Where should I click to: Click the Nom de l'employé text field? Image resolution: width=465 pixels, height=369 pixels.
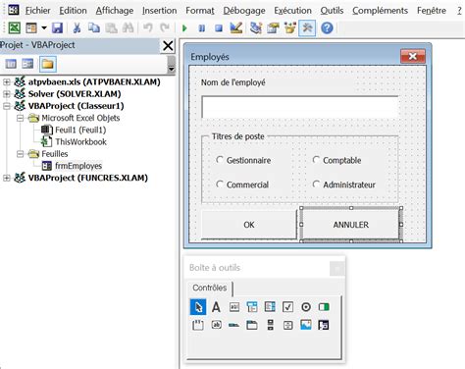(300, 107)
